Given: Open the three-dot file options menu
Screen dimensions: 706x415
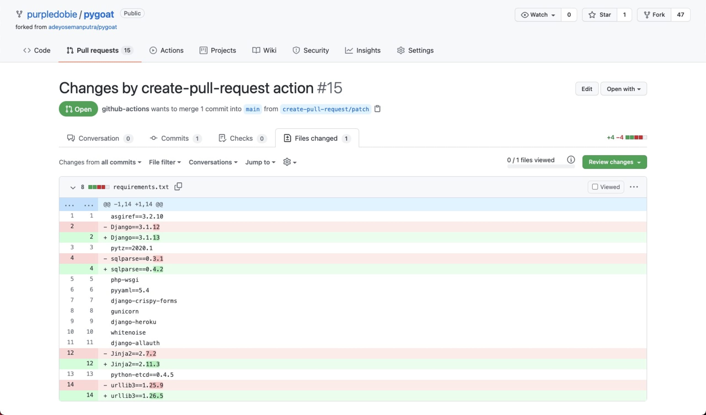Looking at the screenshot, I should 634,187.
